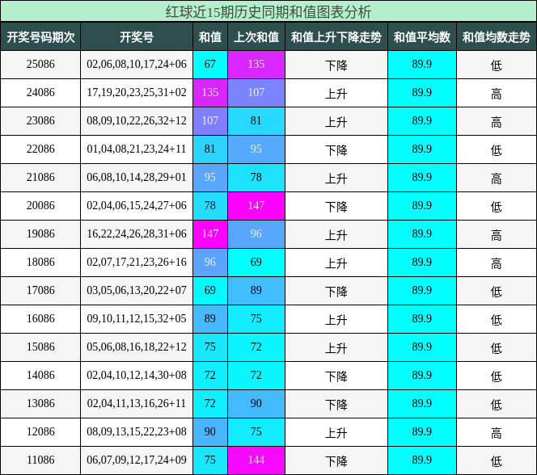
Task: Click period number 25086
Action: pyautogui.click(x=40, y=65)
